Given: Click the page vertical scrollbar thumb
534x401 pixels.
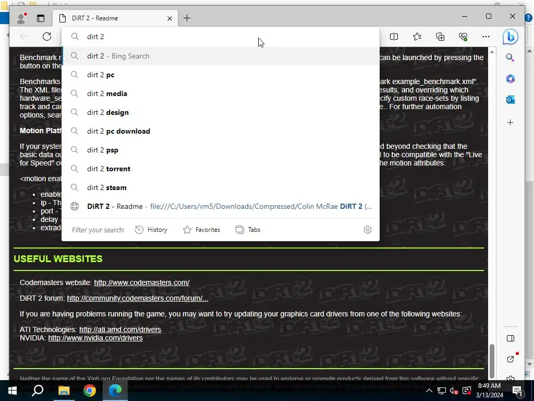Looking at the screenshot, I should coord(492,361).
